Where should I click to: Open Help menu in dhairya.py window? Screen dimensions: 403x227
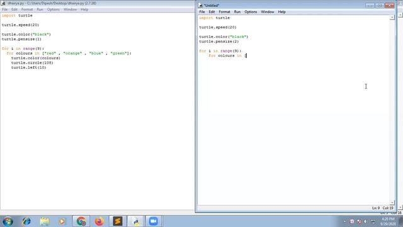84,9
